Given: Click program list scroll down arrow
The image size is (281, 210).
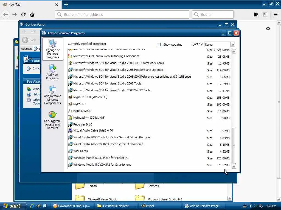Looking at the screenshot, I should 234,167.
